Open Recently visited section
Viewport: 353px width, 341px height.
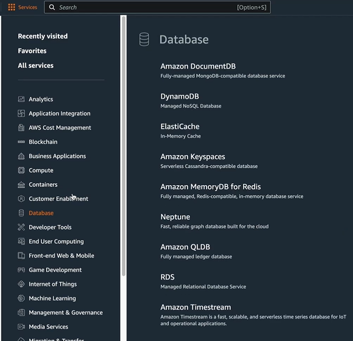(43, 36)
